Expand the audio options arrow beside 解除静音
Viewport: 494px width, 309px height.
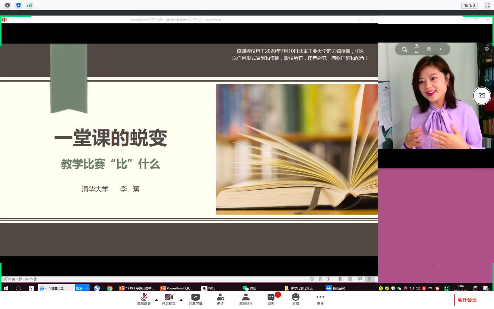pyautogui.click(x=156, y=300)
